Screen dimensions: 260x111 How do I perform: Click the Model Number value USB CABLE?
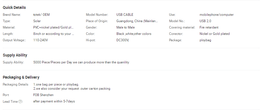pos(125,15)
